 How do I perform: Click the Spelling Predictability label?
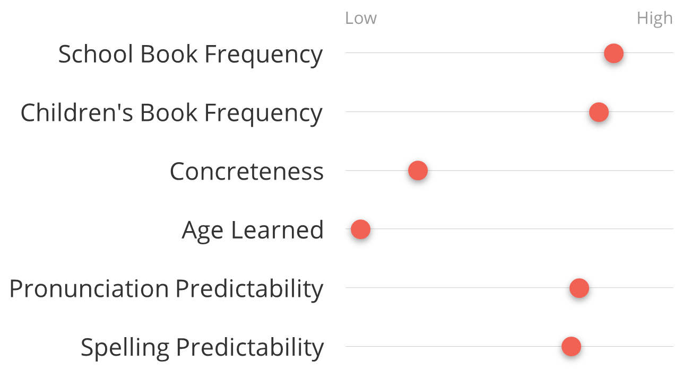202,348
